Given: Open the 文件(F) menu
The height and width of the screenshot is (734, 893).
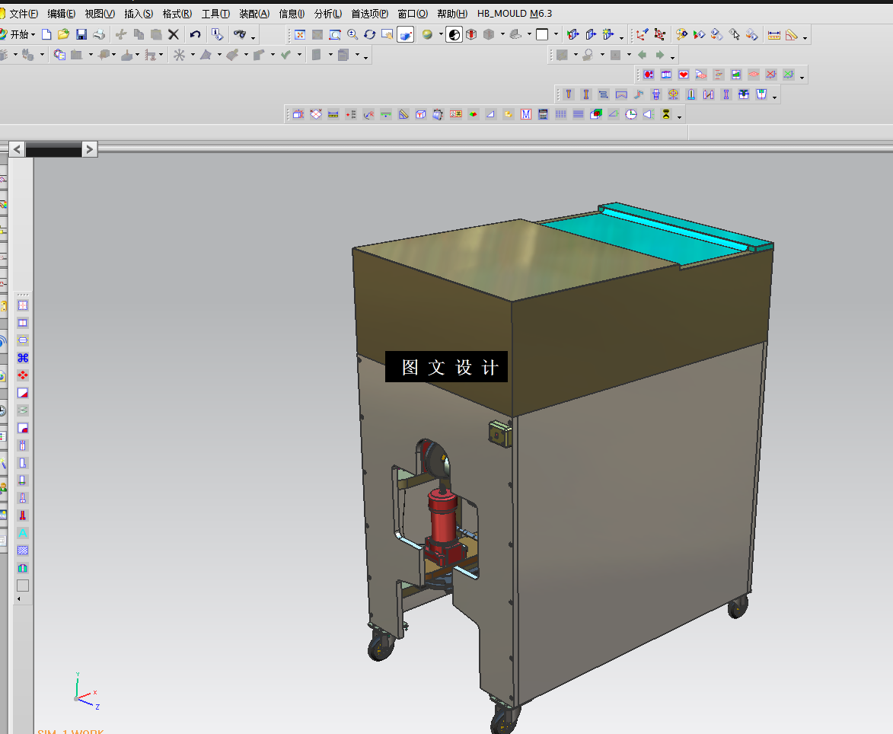Looking at the screenshot, I should 24,14.
